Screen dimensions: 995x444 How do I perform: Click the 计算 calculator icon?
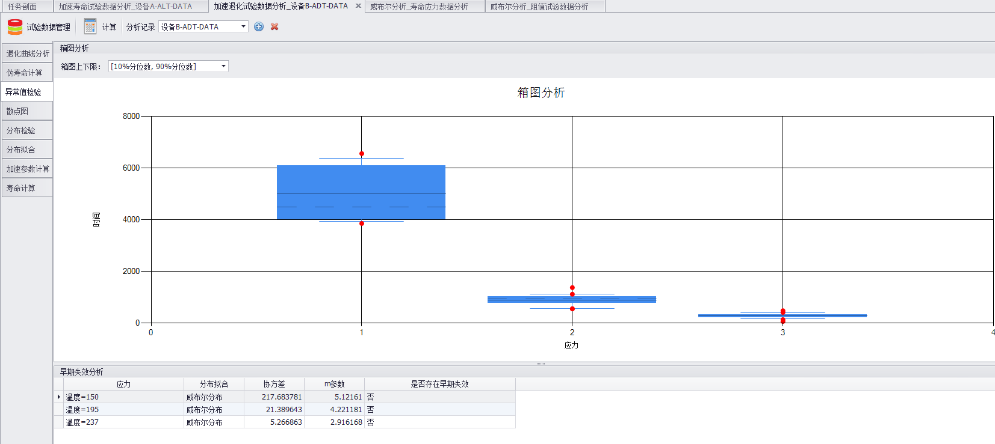tap(90, 26)
